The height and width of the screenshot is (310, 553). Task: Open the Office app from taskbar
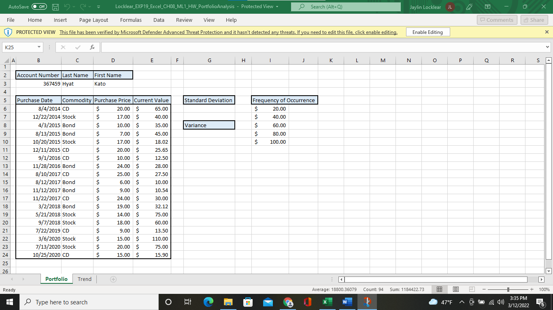coord(308,302)
